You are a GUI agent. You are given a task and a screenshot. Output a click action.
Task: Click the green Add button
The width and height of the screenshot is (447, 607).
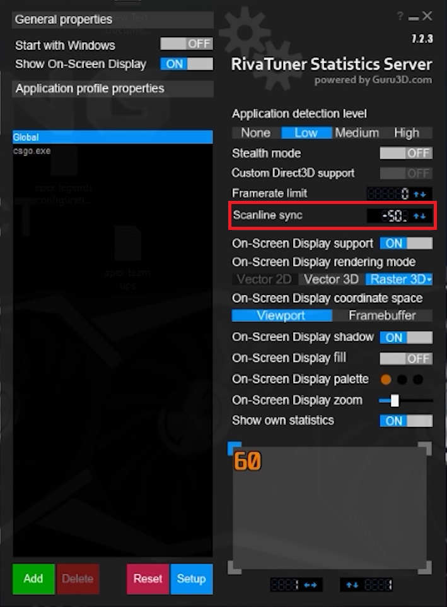[x=33, y=579]
